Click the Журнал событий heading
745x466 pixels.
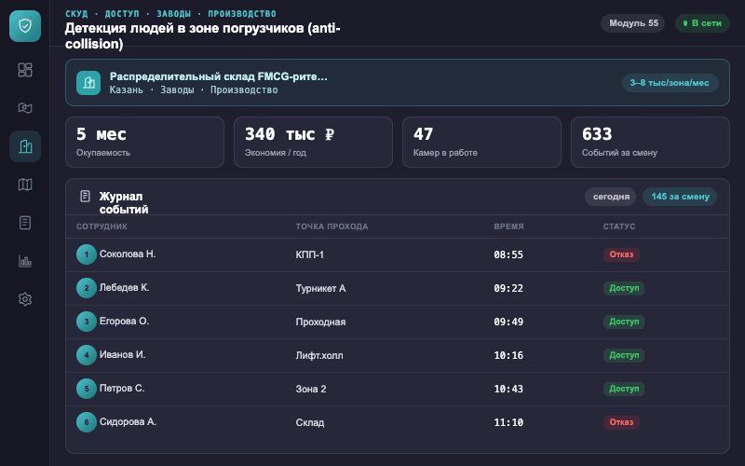(x=124, y=203)
